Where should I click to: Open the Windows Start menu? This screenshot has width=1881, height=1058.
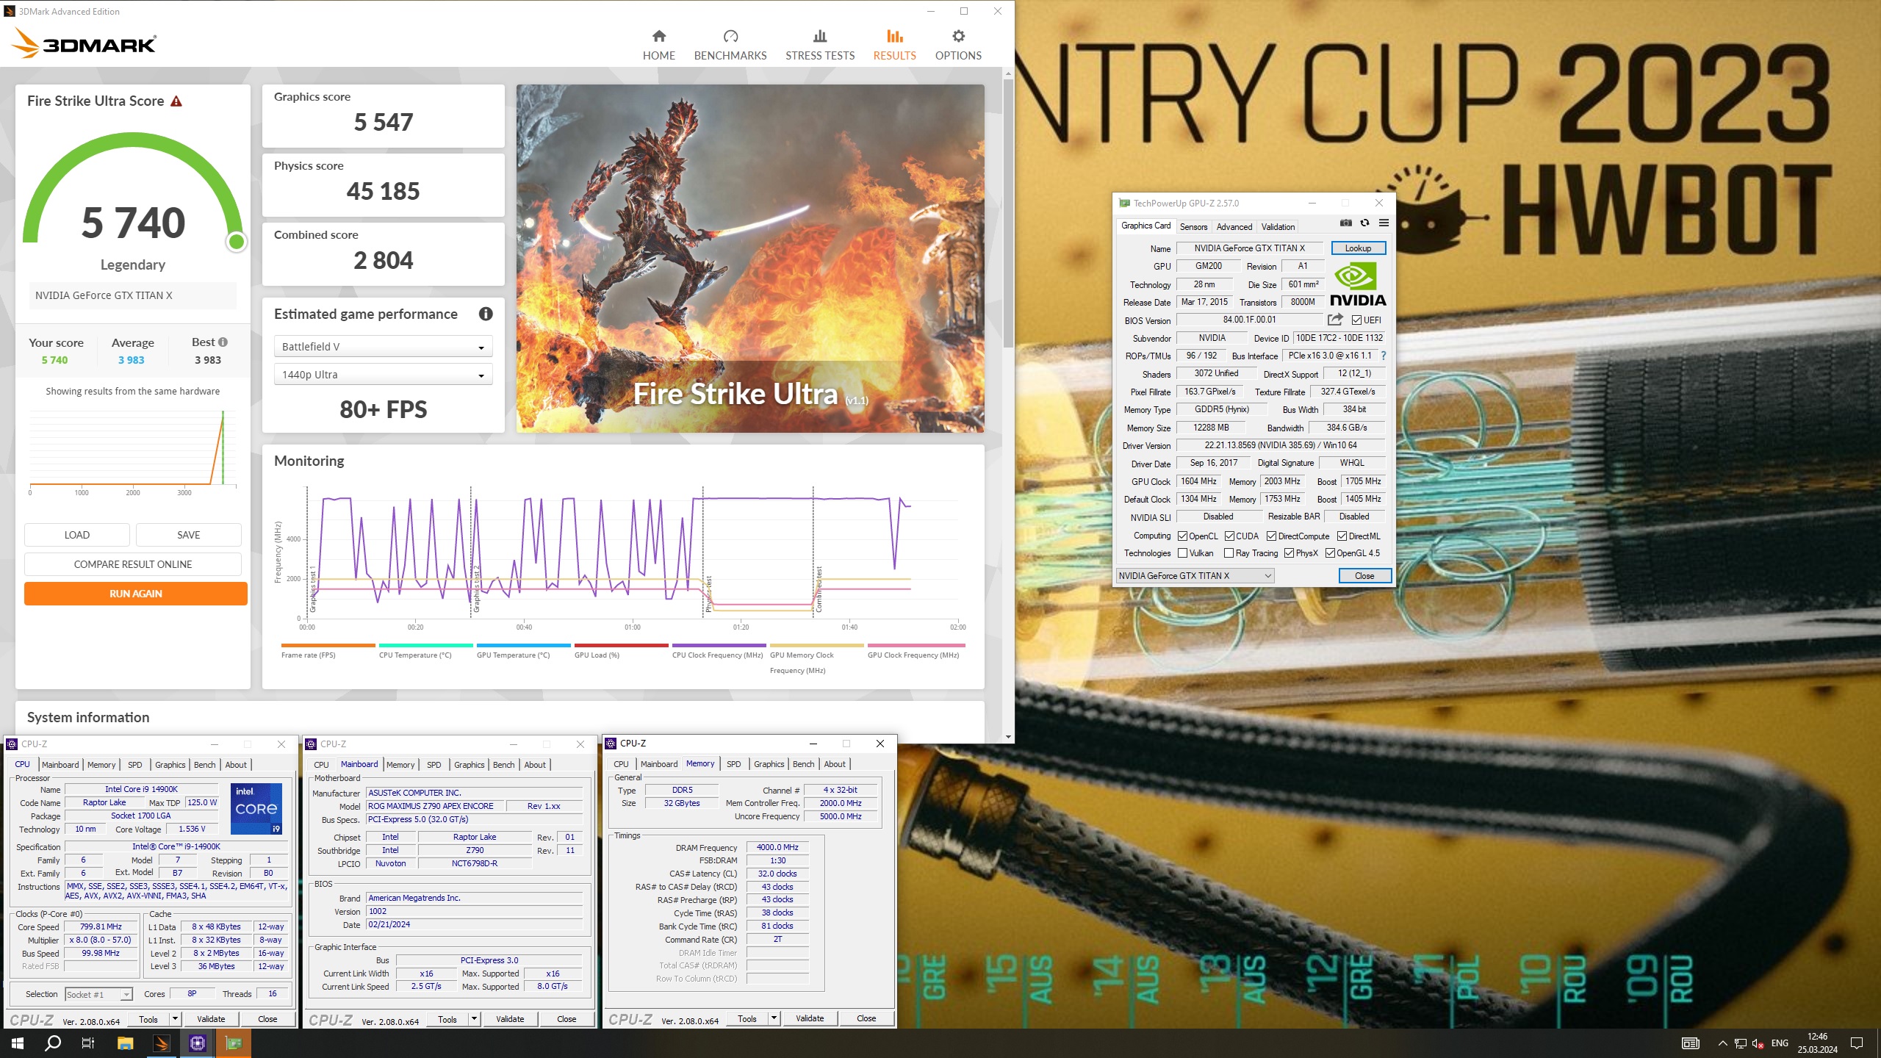point(18,1043)
